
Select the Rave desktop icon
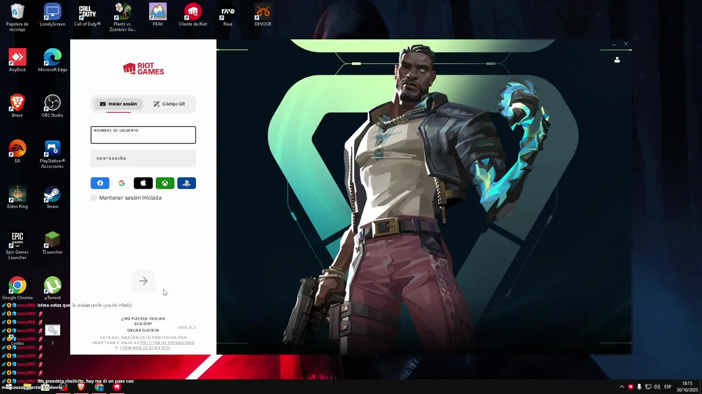click(228, 15)
